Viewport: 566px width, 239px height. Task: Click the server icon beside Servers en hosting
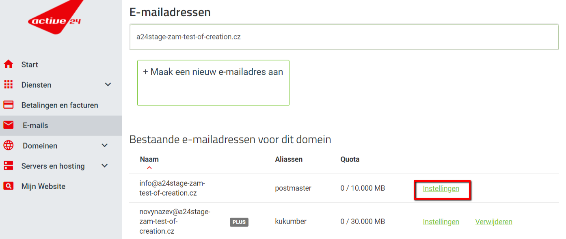[8, 166]
